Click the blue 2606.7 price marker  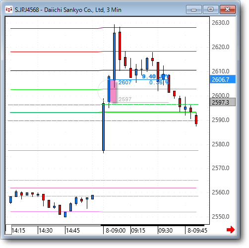pyautogui.click(x=223, y=79)
